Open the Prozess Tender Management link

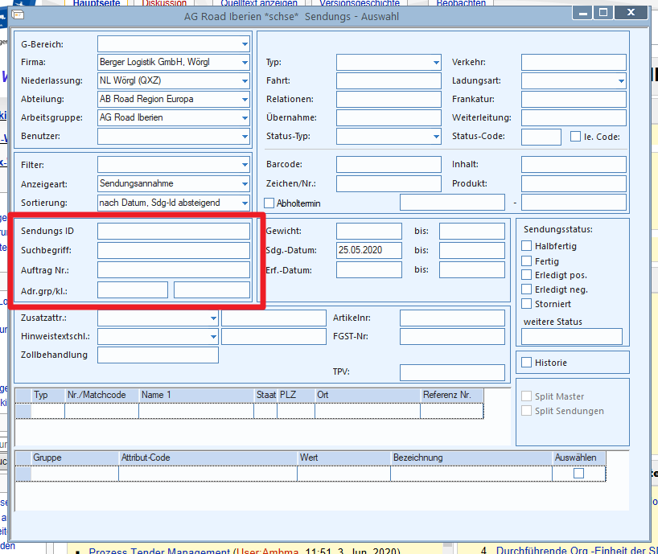click(x=159, y=550)
